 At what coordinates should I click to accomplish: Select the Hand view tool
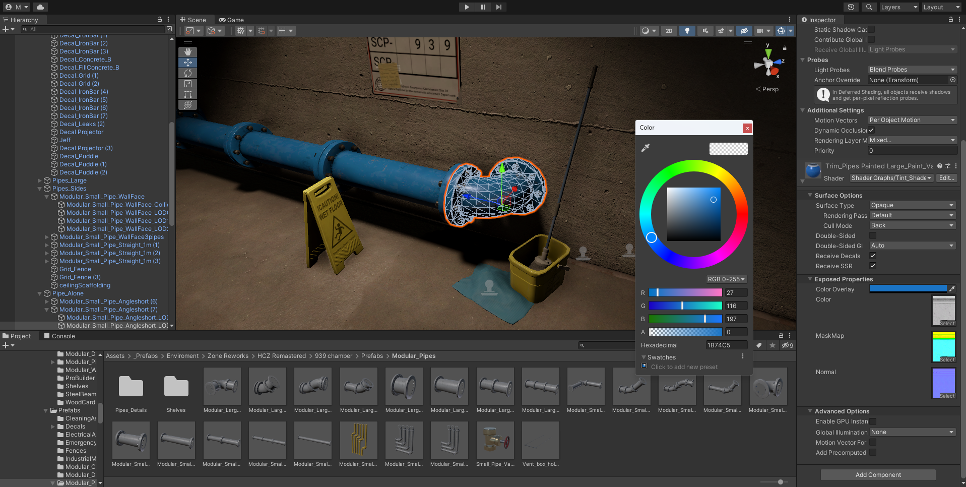[187, 52]
